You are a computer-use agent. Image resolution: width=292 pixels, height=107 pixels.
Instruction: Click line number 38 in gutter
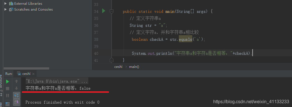point(96,39)
